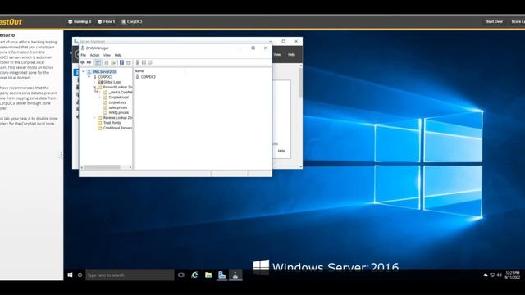This screenshot has height=295, width=525.
Task: Click the taskbar search box
Action: [x=130, y=275]
